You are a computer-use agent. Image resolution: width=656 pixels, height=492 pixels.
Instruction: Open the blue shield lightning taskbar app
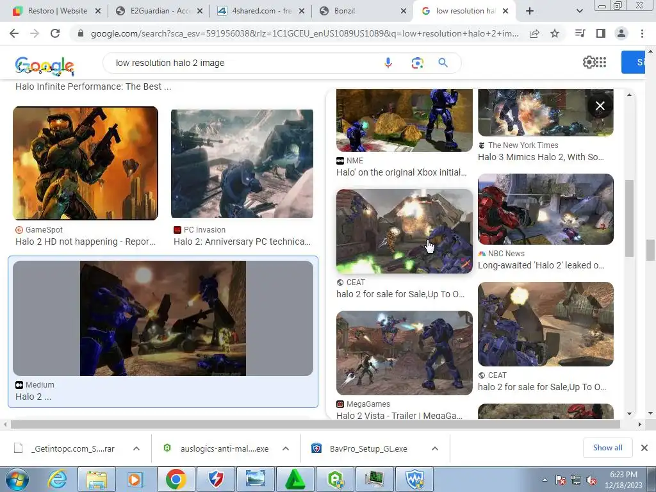pyautogui.click(x=215, y=479)
